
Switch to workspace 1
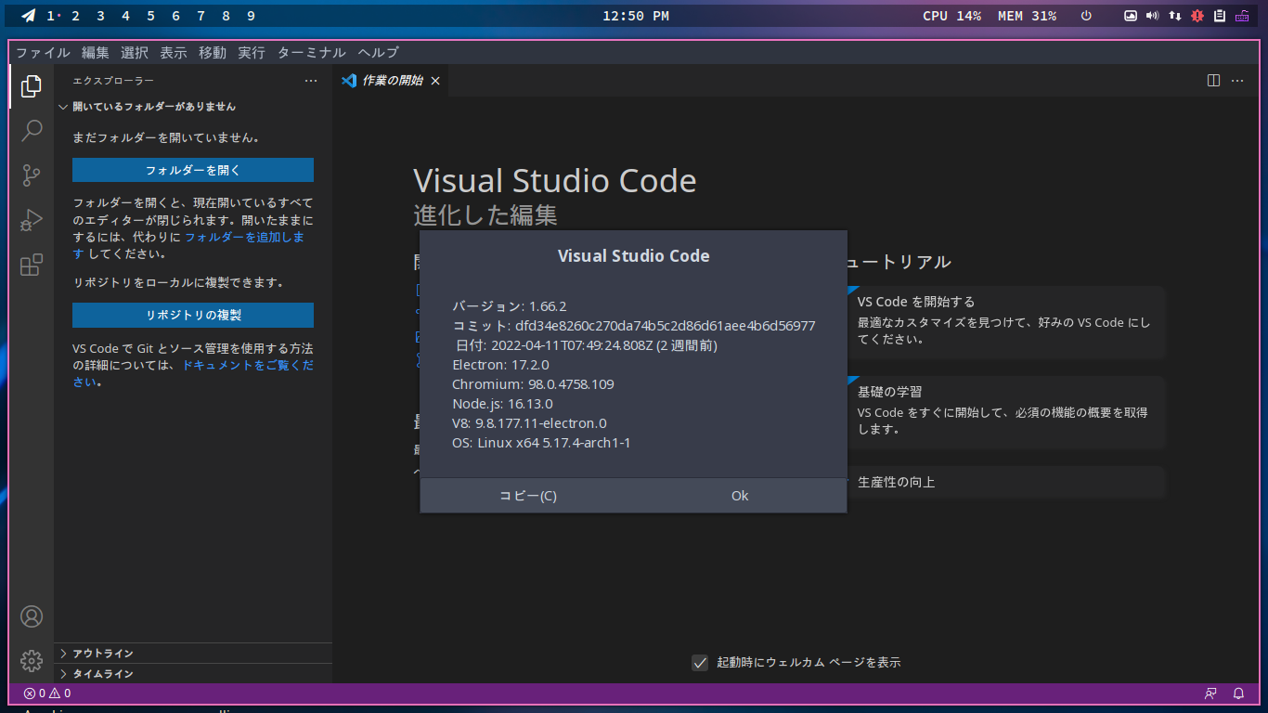51,16
